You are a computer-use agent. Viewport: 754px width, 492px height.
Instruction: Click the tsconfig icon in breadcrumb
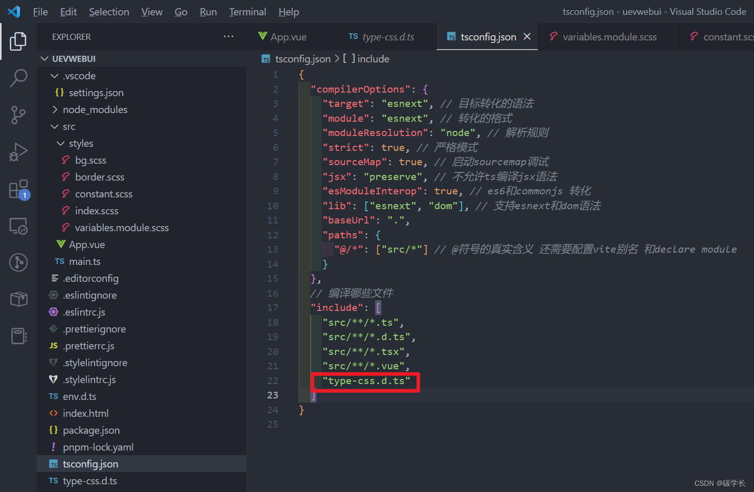click(x=266, y=59)
